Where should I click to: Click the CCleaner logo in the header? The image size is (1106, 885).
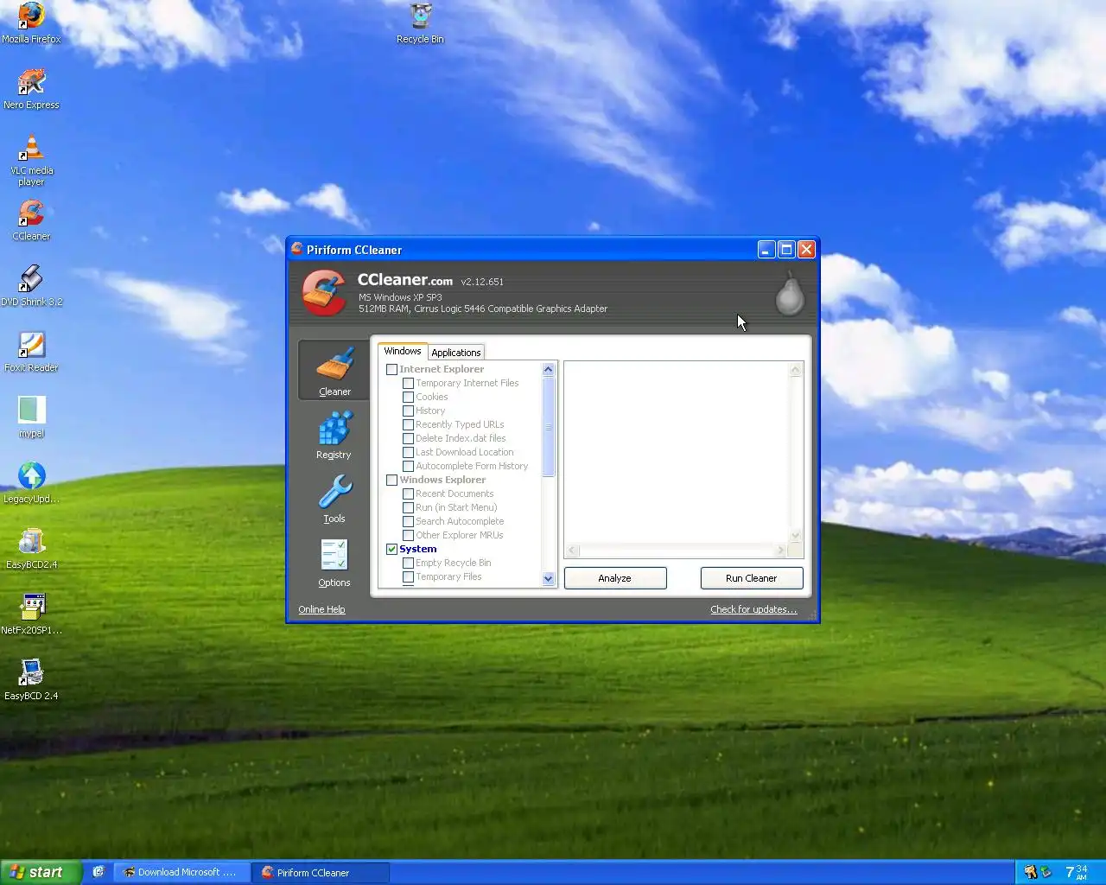[324, 292]
